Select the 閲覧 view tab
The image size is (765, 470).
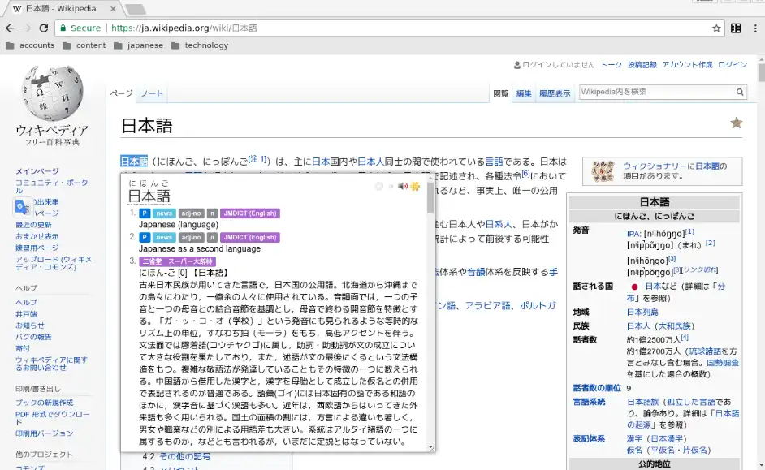coord(500,93)
